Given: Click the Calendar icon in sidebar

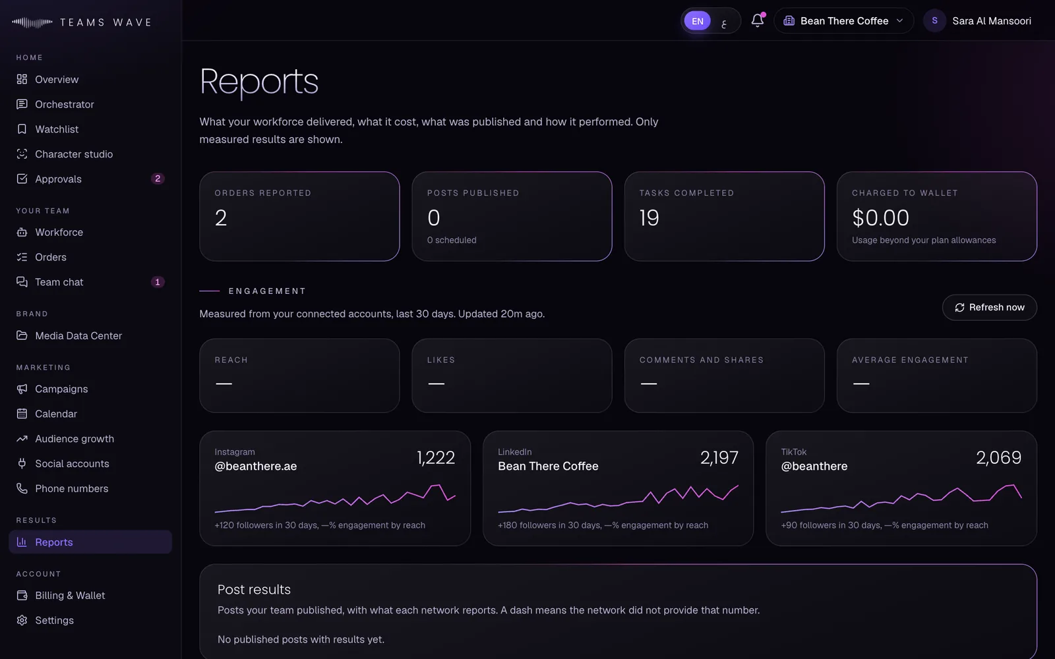Looking at the screenshot, I should point(22,414).
